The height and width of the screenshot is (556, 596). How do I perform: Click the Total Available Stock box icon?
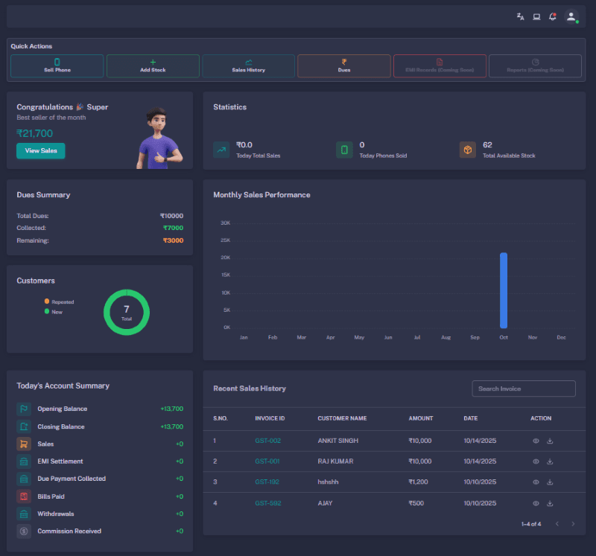click(x=467, y=150)
